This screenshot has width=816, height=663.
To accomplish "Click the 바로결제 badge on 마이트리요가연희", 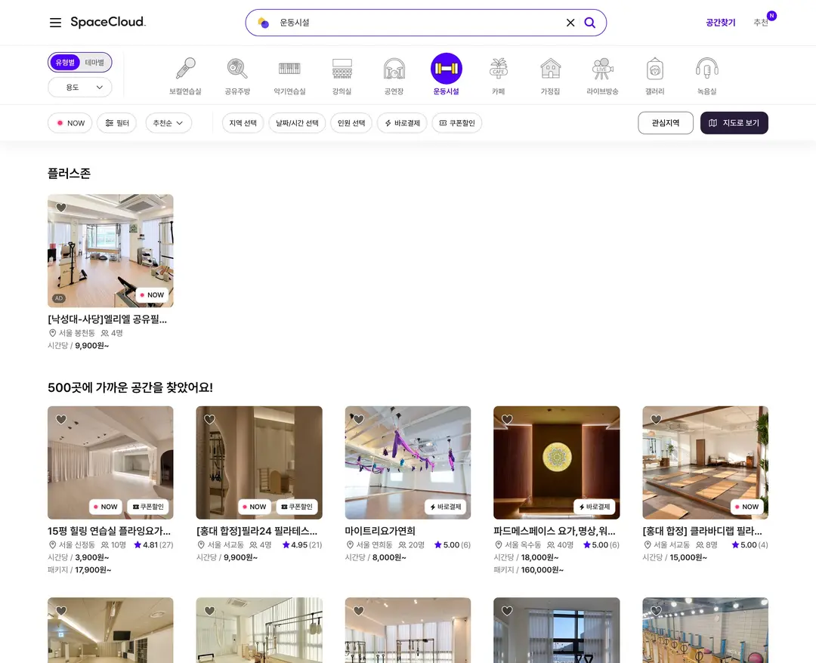I will [446, 507].
